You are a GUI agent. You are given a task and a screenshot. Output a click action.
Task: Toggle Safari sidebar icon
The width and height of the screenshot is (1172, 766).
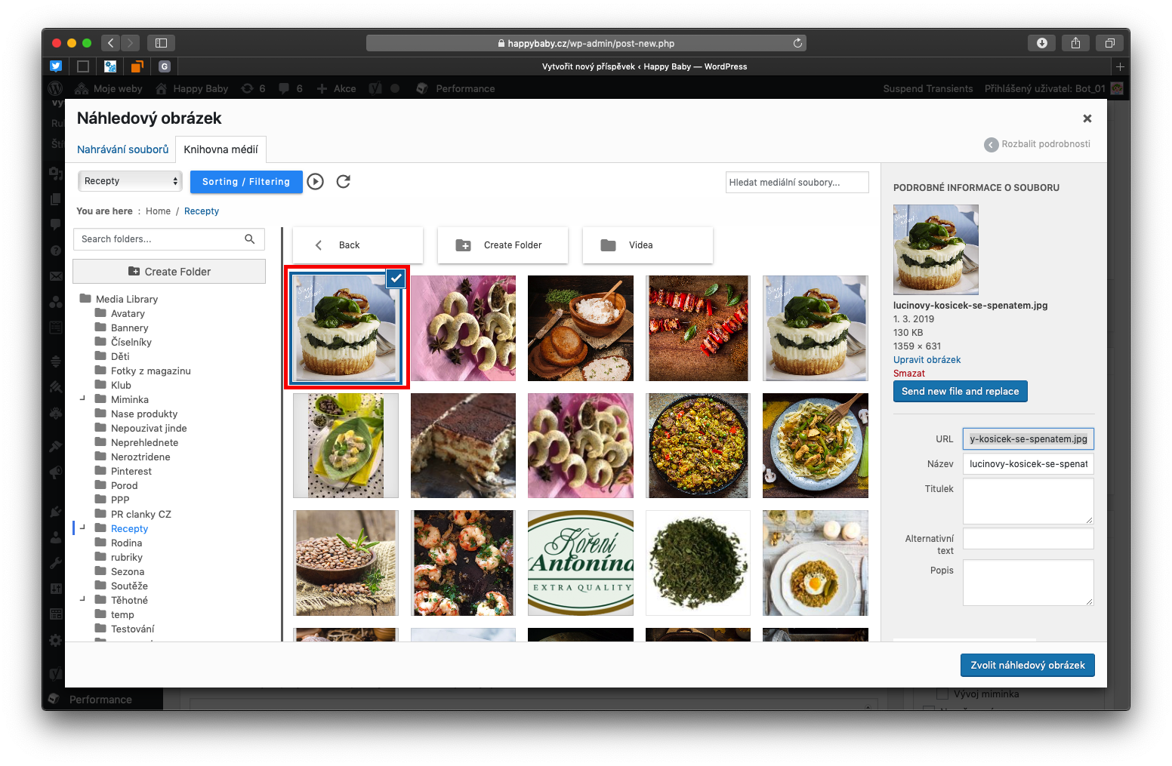point(161,43)
